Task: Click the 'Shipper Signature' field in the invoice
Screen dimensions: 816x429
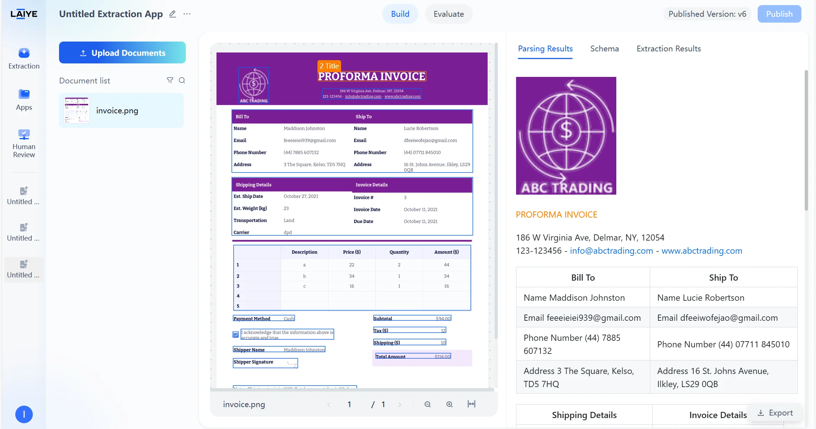Action: coord(265,363)
